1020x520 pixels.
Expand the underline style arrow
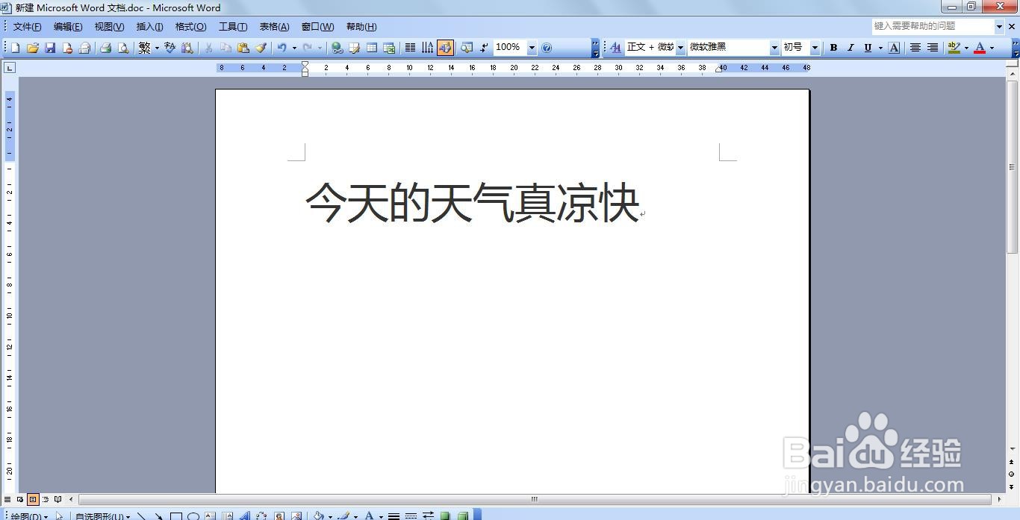[880, 48]
